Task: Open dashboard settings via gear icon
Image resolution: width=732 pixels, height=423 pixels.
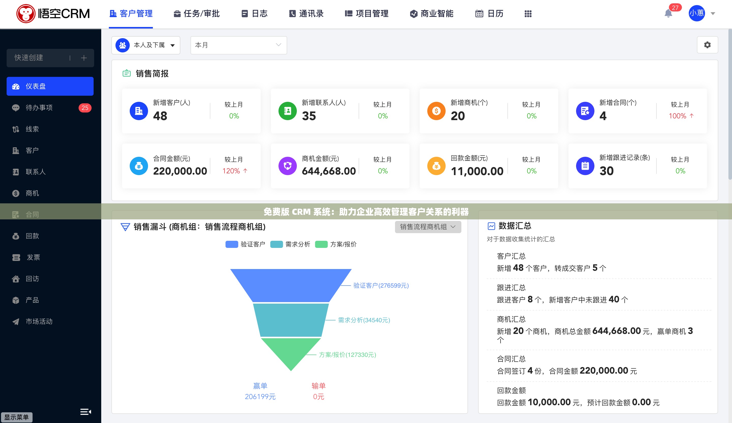Action: click(707, 45)
